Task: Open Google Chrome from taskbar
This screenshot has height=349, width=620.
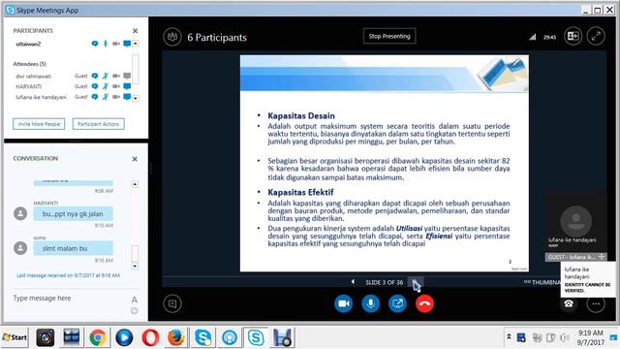Action: [97, 338]
